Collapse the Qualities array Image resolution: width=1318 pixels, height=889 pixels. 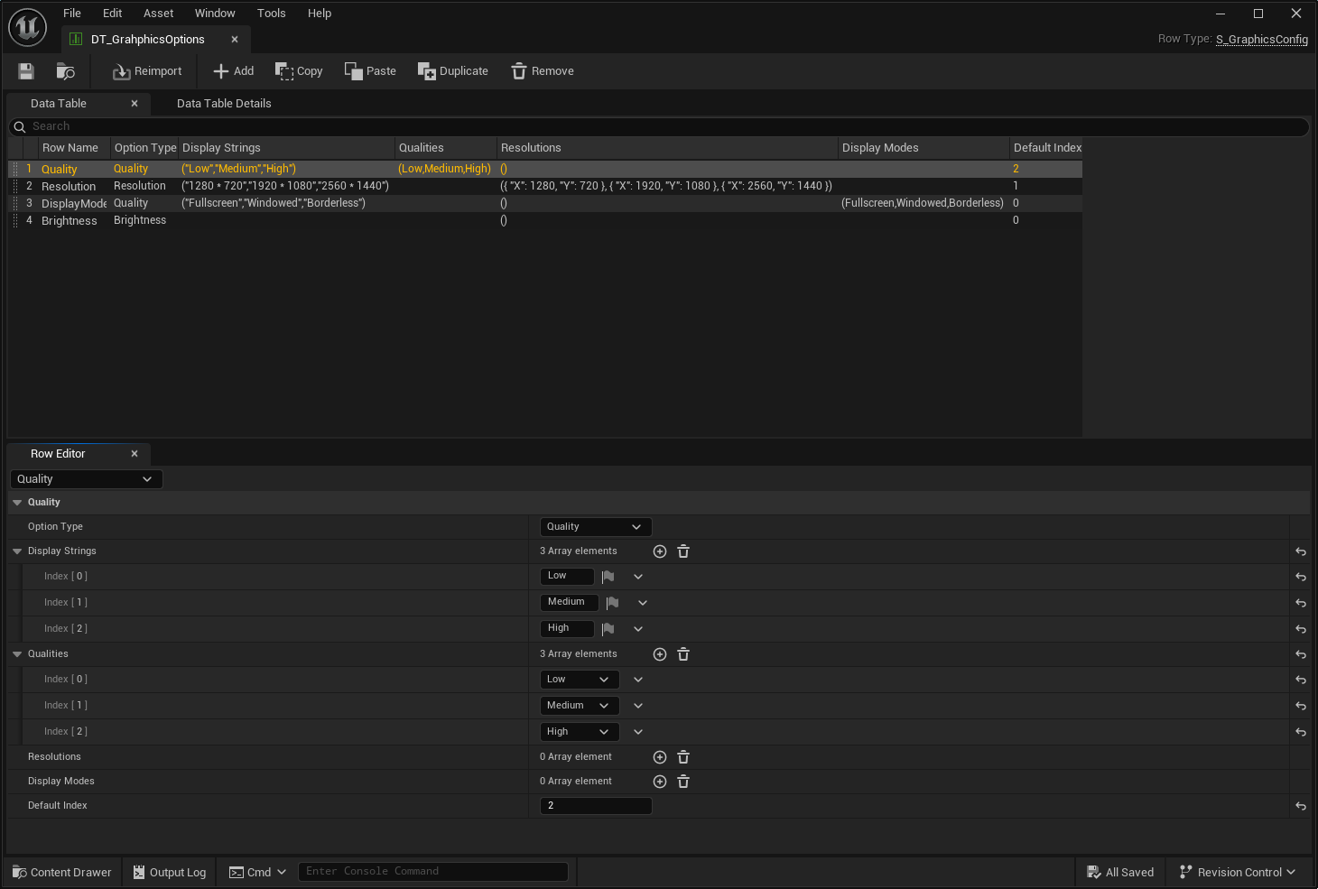[x=17, y=654]
